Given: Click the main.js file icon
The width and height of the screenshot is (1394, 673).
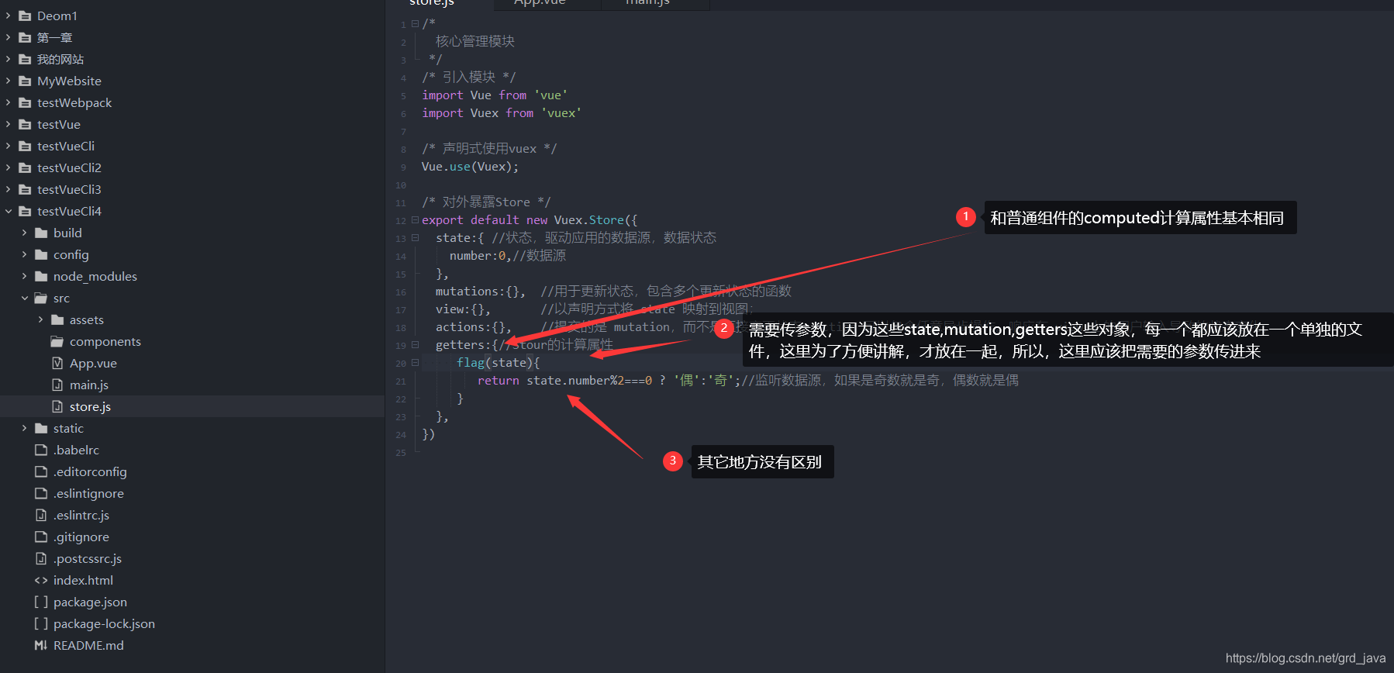Looking at the screenshot, I should 57,385.
